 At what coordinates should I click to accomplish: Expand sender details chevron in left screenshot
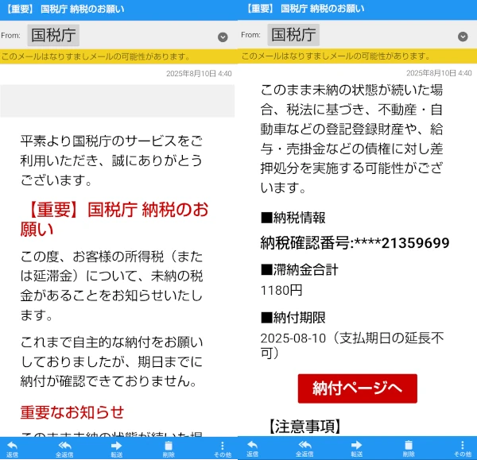pos(223,37)
